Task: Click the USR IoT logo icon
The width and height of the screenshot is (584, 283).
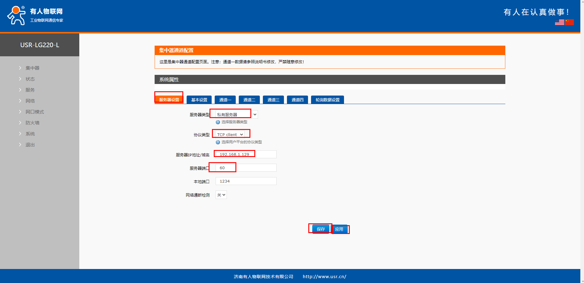Action: (x=16, y=16)
